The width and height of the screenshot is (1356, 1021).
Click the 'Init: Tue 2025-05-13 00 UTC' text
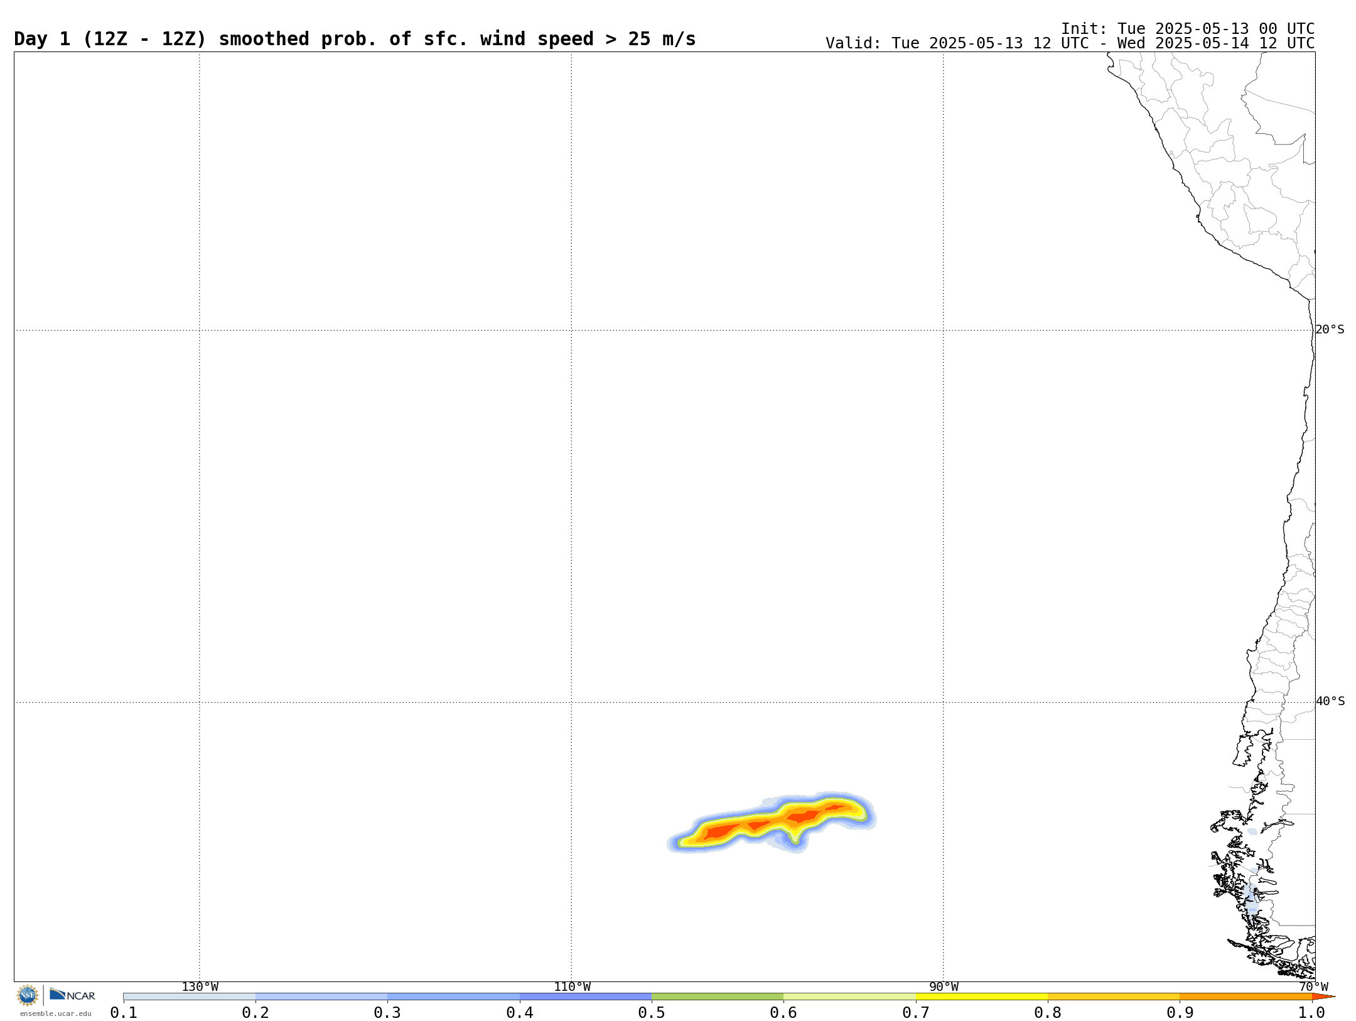click(1188, 29)
